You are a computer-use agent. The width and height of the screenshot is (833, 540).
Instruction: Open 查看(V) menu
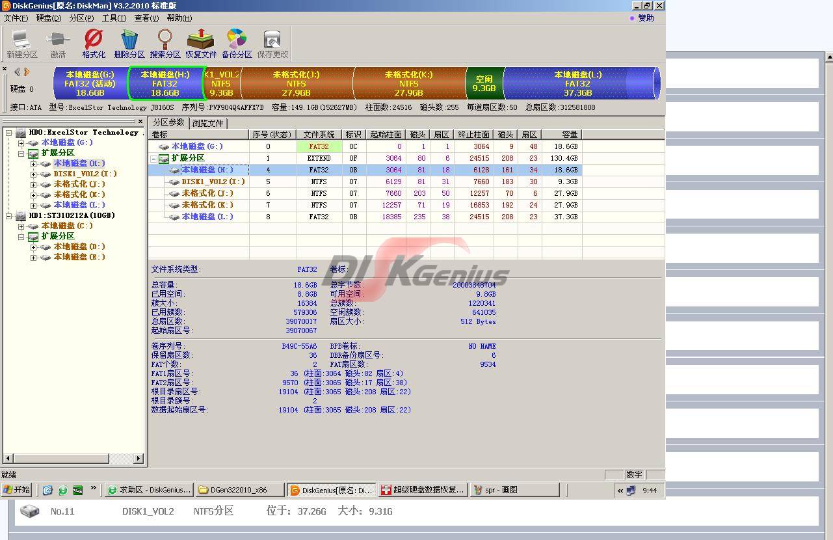(146, 18)
